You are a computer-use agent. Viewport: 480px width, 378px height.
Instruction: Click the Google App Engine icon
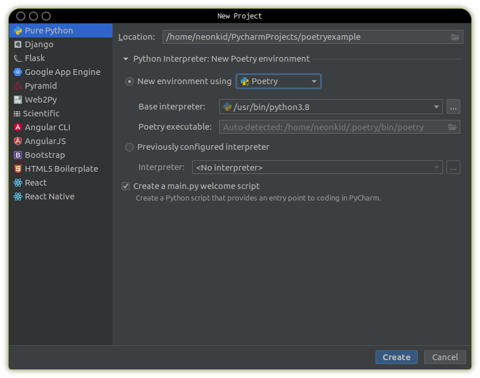[18, 72]
